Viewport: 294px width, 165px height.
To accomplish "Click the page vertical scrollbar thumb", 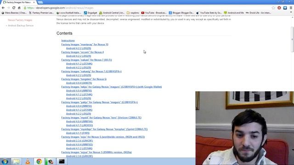I will click(x=292, y=39).
